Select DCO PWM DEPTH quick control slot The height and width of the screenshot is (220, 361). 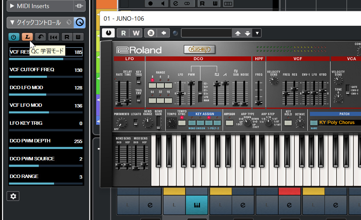(46, 141)
